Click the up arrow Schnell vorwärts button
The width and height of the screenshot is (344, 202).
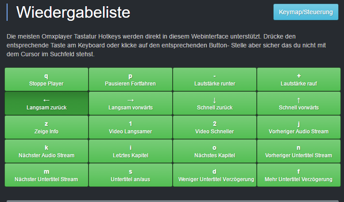(299, 103)
